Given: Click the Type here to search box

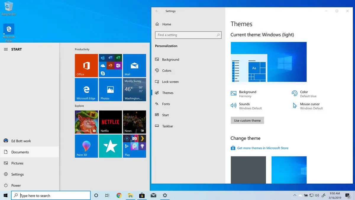Looking at the screenshot, I should 51,196.
